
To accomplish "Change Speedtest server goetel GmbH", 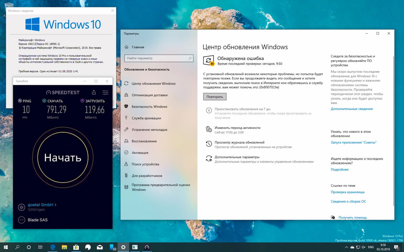I will (40, 204).
